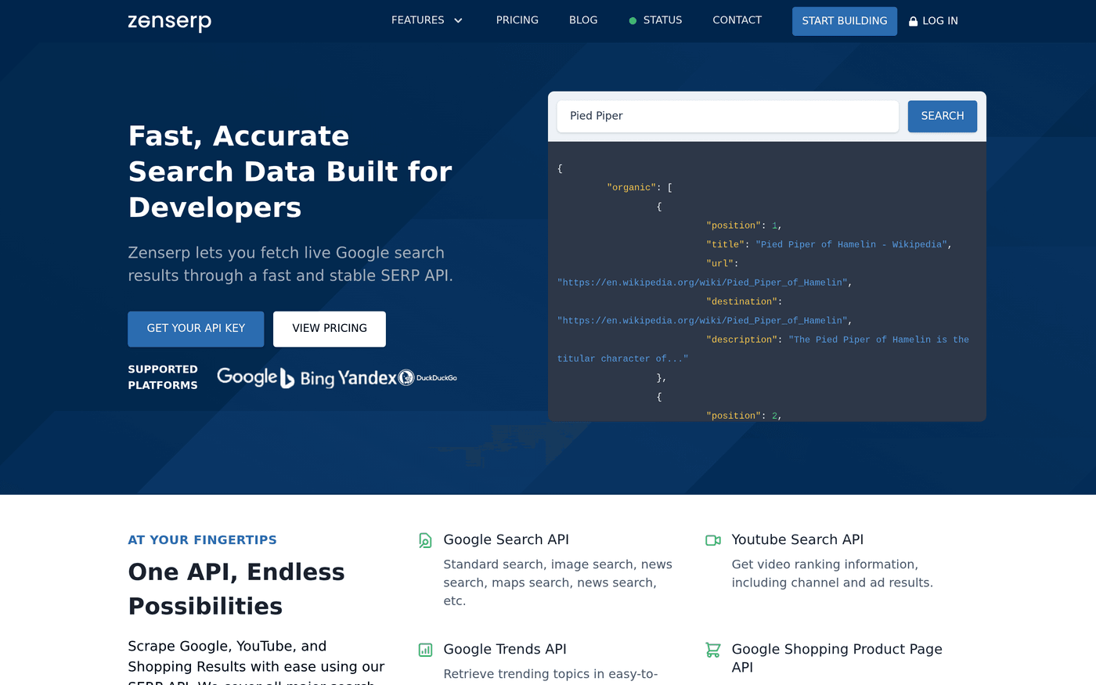Open the Youtube Search API heading

[797, 539]
